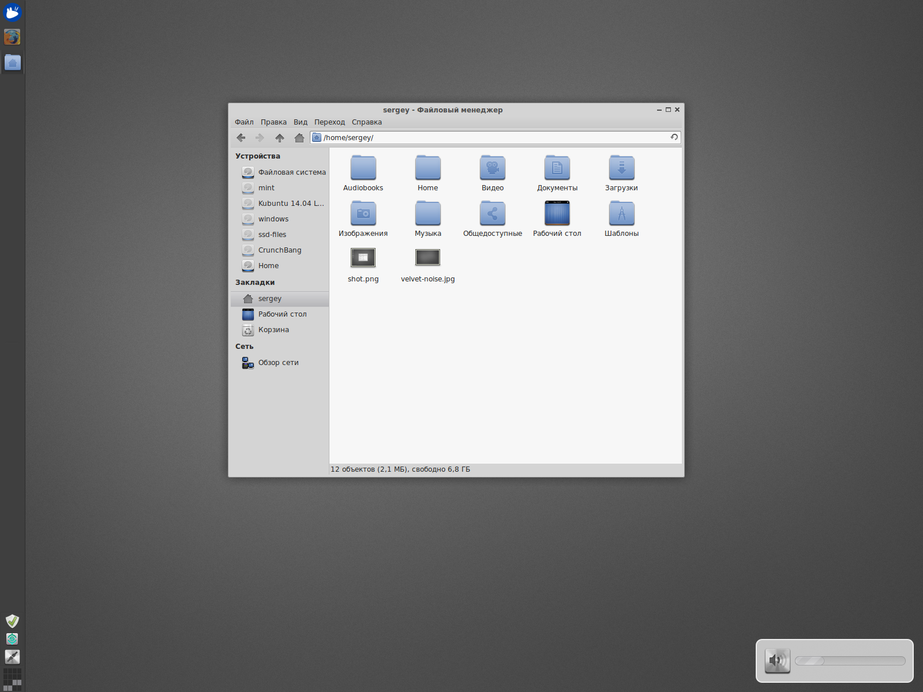
Task: Open the Загрузки folder
Action: coord(622,173)
